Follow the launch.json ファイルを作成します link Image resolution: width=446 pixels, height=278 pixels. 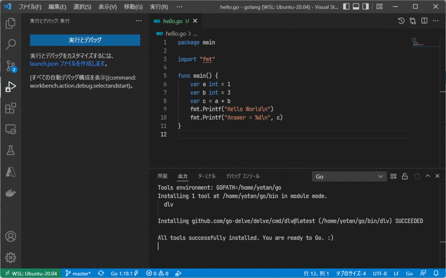coord(67,64)
